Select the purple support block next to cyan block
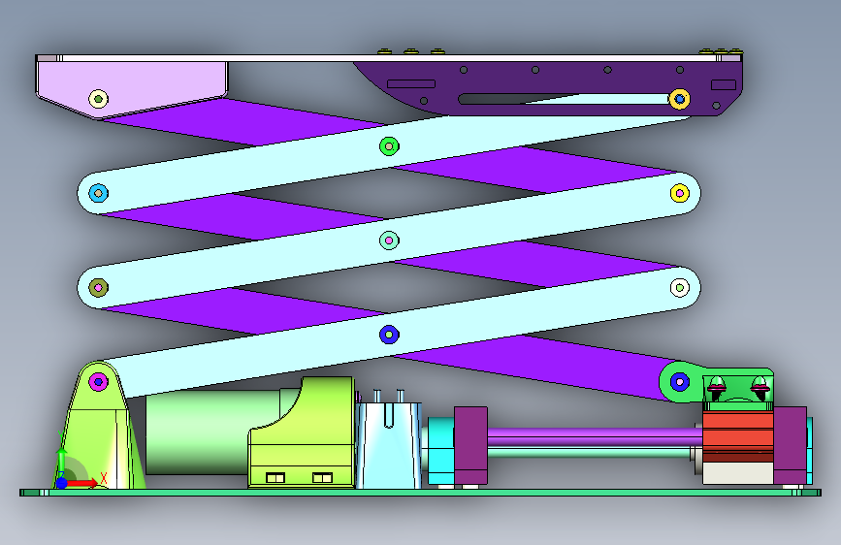This screenshot has width=841, height=545. (470, 446)
